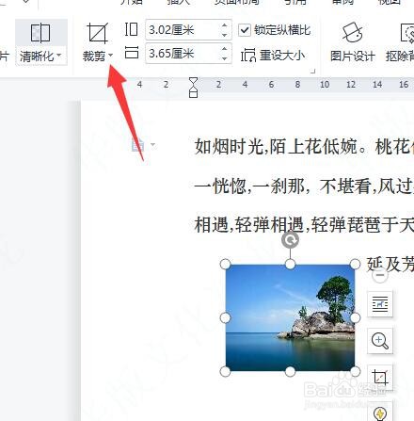
Task: Decrease height with 3.02厘米 down arrow
Action: [x=224, y=35]
